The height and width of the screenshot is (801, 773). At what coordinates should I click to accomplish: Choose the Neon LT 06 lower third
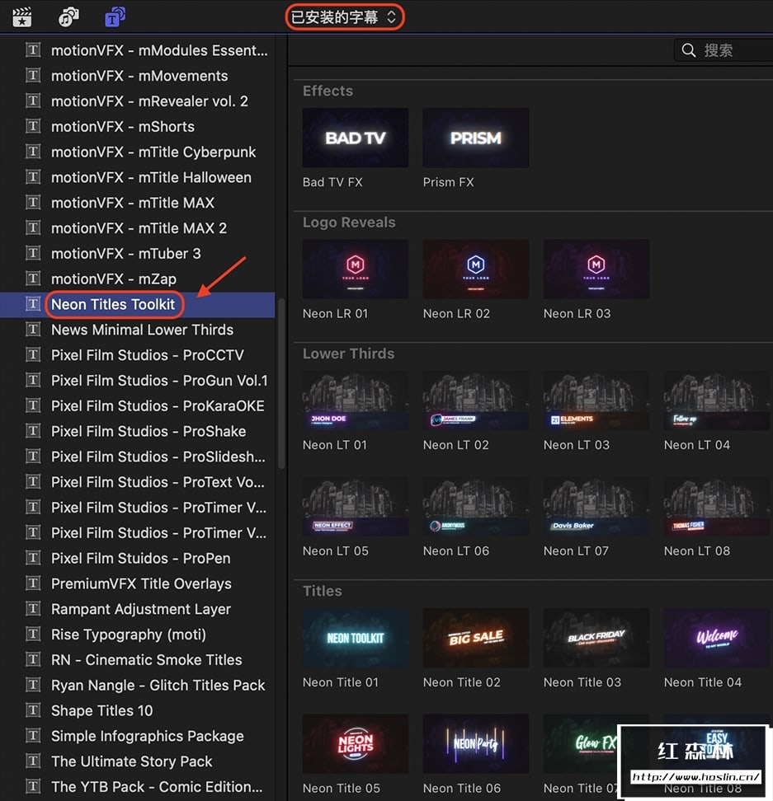point(475,506)
